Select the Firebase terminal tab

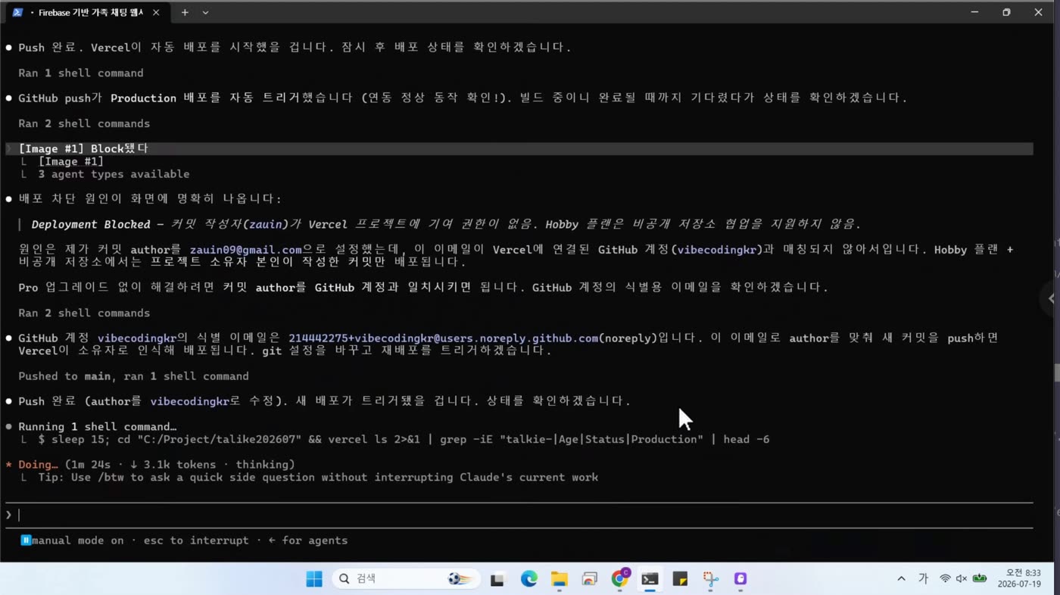tap(87, 12)
